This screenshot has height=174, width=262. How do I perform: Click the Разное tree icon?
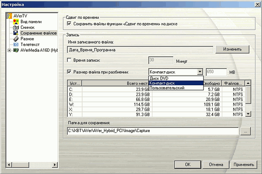16,39
